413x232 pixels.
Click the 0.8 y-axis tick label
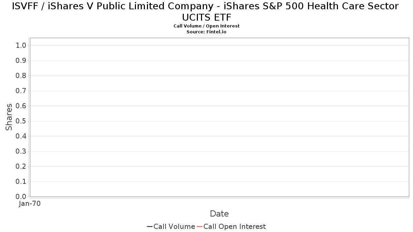[x=21, y=76]
